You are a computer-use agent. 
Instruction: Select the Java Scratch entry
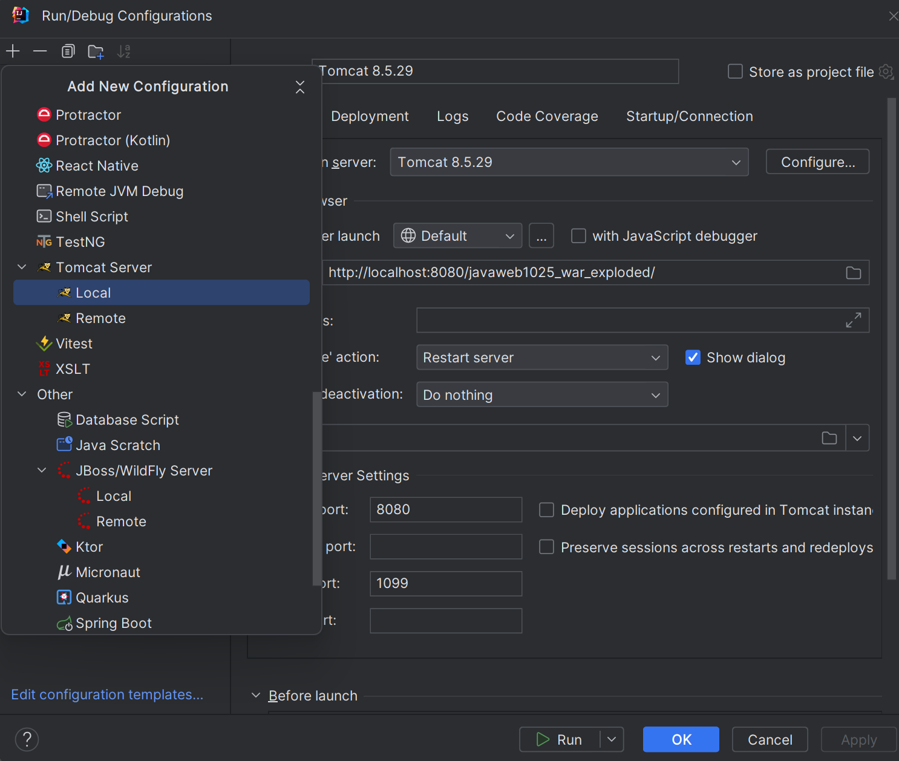point(162,445)
